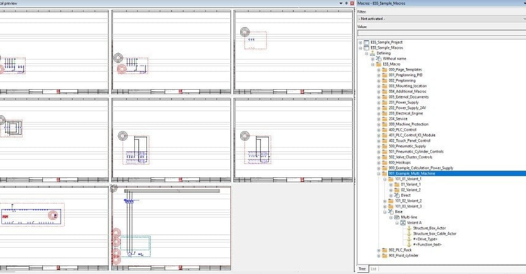
Task: Open the Filter dropdown 'Not activated'
Action: pyautogui.click(x=441, y=19)
